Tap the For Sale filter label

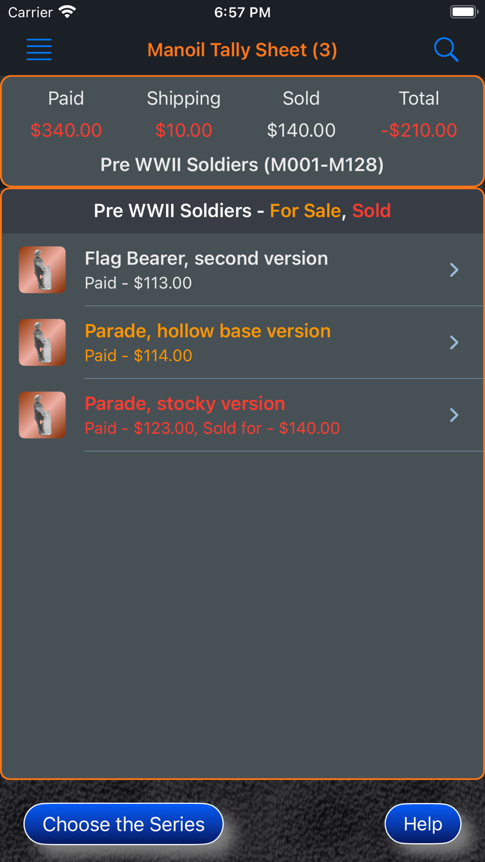point(306,211)
